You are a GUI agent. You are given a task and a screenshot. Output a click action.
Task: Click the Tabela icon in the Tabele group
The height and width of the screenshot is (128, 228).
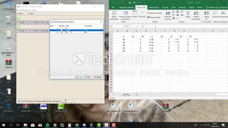click(x=135, y=14)
